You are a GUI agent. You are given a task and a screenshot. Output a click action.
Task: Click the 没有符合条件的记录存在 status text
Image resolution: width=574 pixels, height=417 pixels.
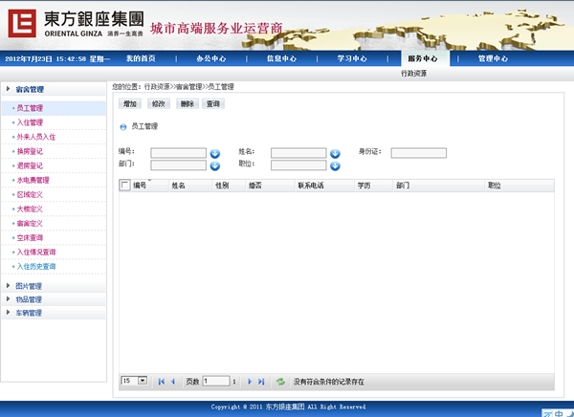point(329,382)
